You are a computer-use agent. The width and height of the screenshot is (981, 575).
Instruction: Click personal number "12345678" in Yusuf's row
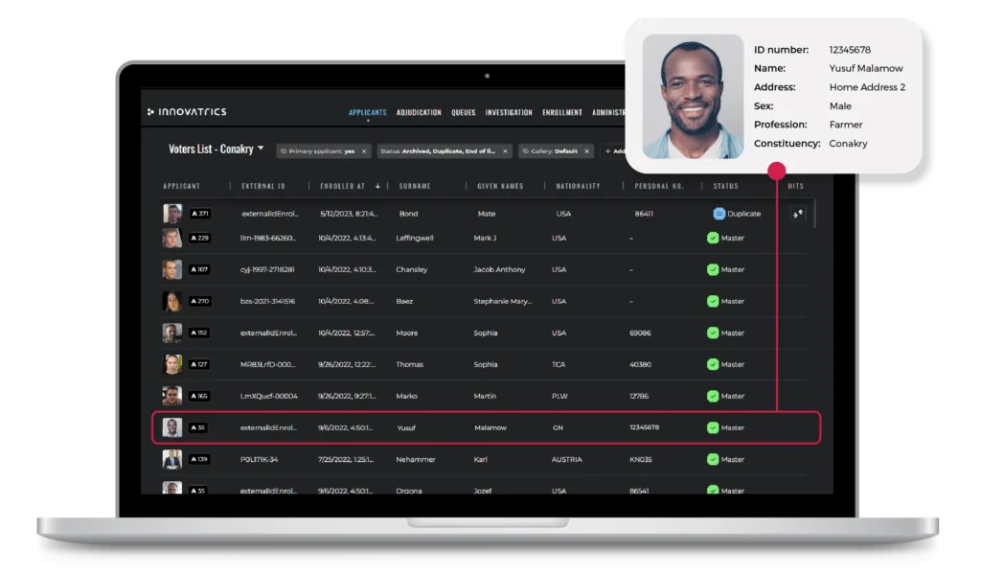point(644,428)
